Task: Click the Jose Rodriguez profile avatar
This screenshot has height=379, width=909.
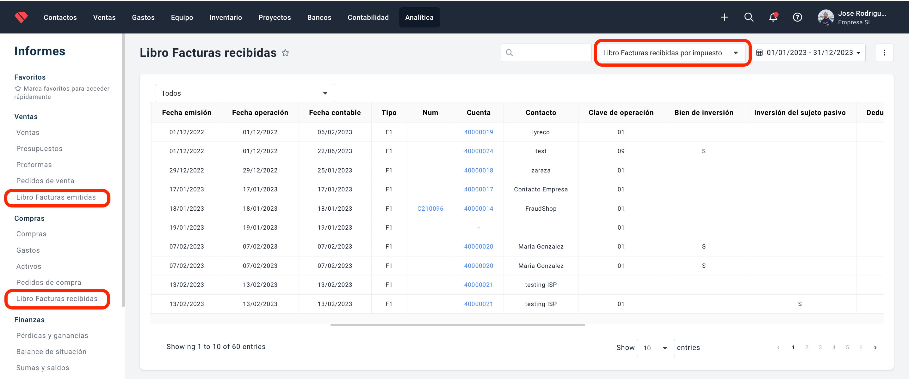Action: [826, 17]
